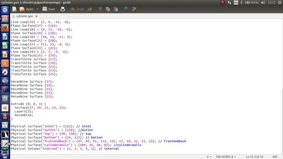Click the 'Surface{17, 19, 21, 23, 25};' line

point(41,108)
